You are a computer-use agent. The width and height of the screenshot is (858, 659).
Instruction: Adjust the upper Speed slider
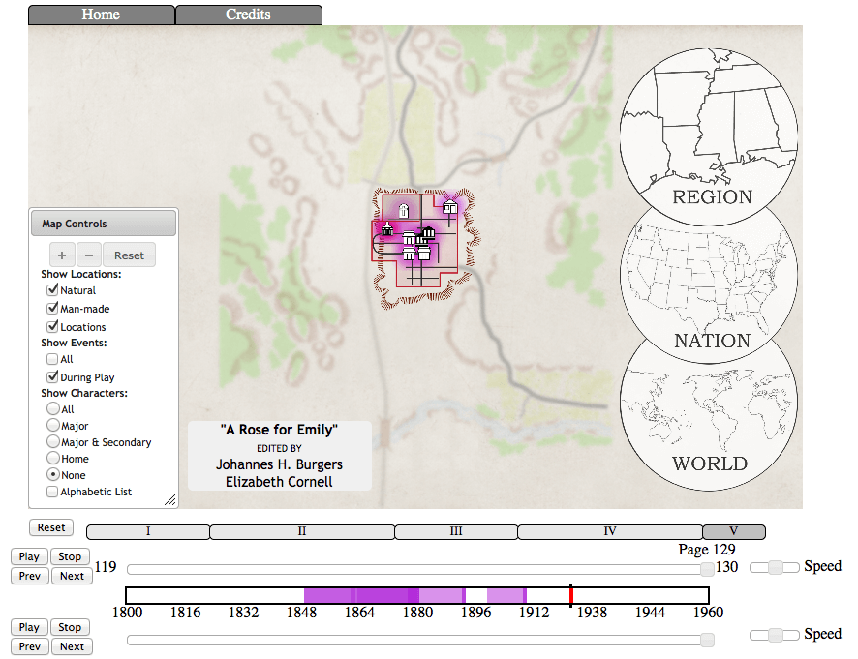775,567
